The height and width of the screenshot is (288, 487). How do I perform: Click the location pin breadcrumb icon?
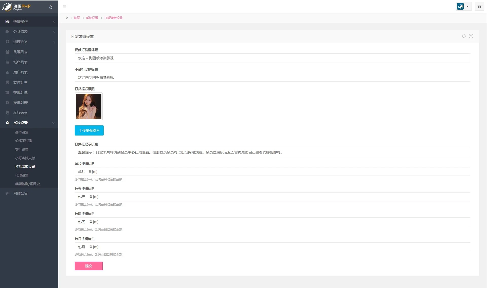point(67,18)
